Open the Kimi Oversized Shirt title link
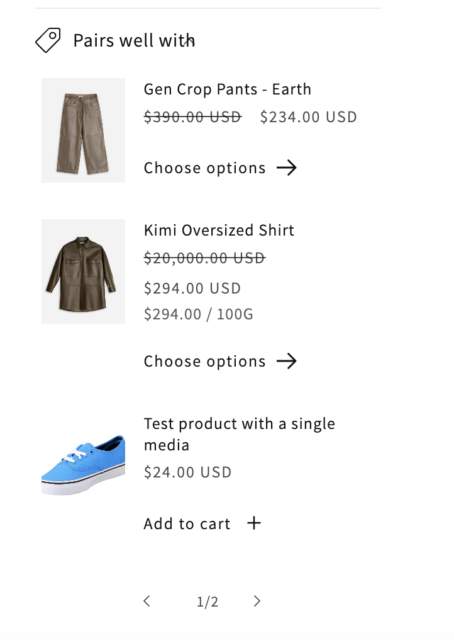This screenshot has width=454, height=640. point(219,231)
